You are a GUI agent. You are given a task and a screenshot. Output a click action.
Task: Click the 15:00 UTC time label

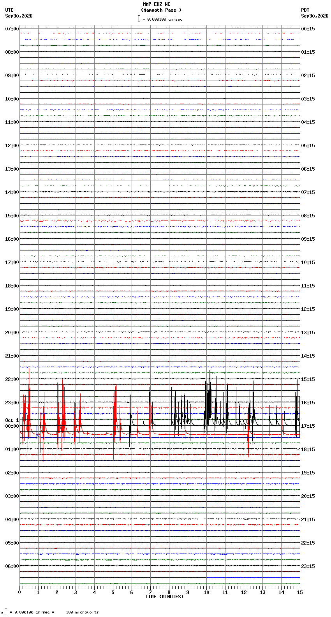click(x=12, y=216)
